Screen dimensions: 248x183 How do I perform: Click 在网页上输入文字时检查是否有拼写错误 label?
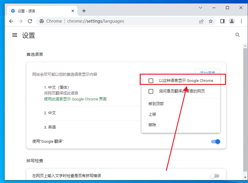coord(67,176)
